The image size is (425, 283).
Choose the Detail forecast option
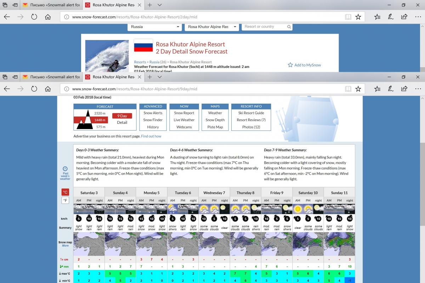(x=122, y=122)
